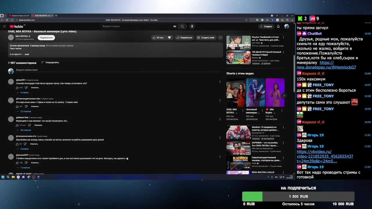Open options for first Short SABI, MIA

[243, 110]
